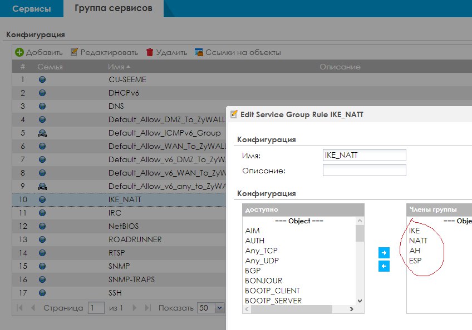Click the globe icon in ROADRUNNER row

tap(42, 239)
